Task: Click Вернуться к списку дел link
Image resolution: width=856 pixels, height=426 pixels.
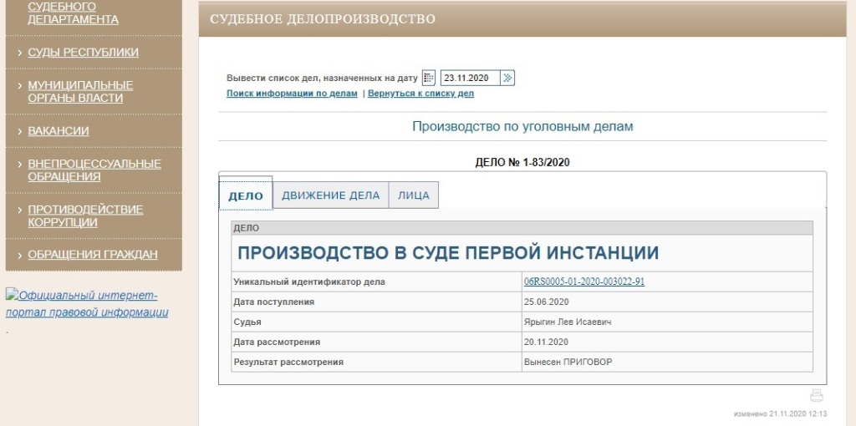Action: click(x=420, y=94)
